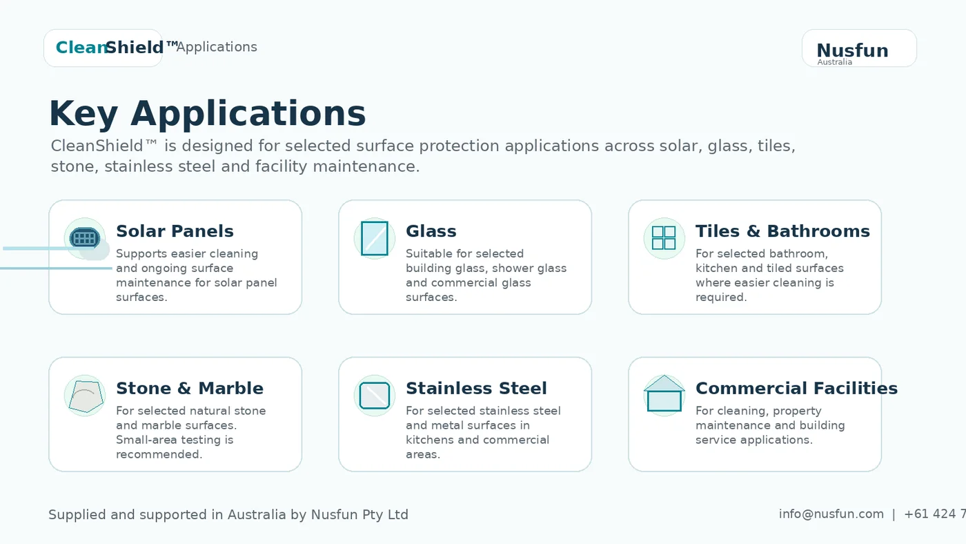Viewport: 966px width, 544px height.
Task: Select the Tiles & Bathrooms card title
Action: point(782,231)
